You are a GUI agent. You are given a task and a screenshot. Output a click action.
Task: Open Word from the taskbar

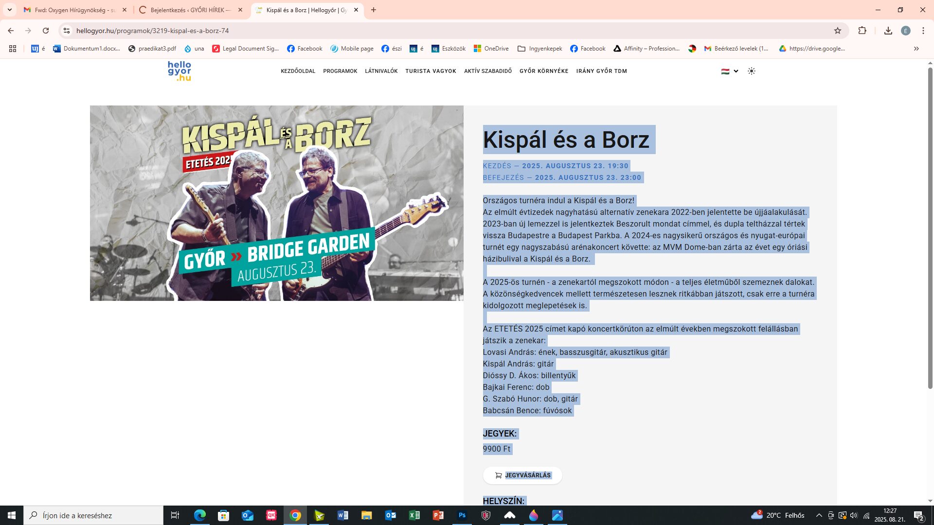(x=343, y=515)
